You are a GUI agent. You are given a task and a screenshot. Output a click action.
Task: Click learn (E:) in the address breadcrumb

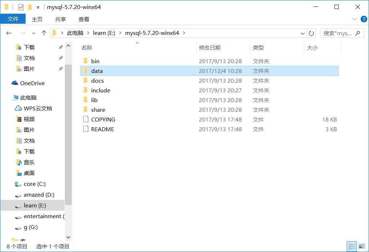pos(104,33)
